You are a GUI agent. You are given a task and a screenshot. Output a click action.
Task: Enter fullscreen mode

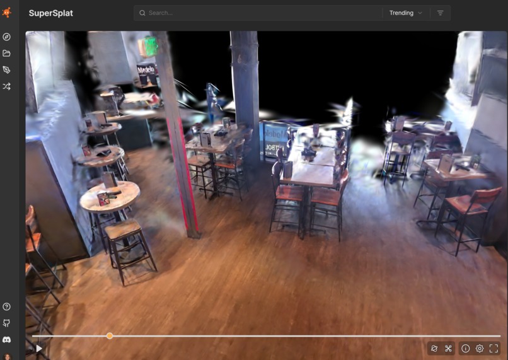point(494,349)
